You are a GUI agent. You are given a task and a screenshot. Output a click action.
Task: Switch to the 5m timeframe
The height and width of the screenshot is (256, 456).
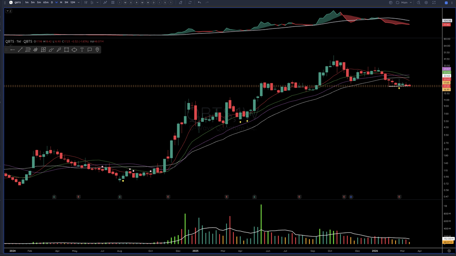pyautogui.click(x=39, y=3)
